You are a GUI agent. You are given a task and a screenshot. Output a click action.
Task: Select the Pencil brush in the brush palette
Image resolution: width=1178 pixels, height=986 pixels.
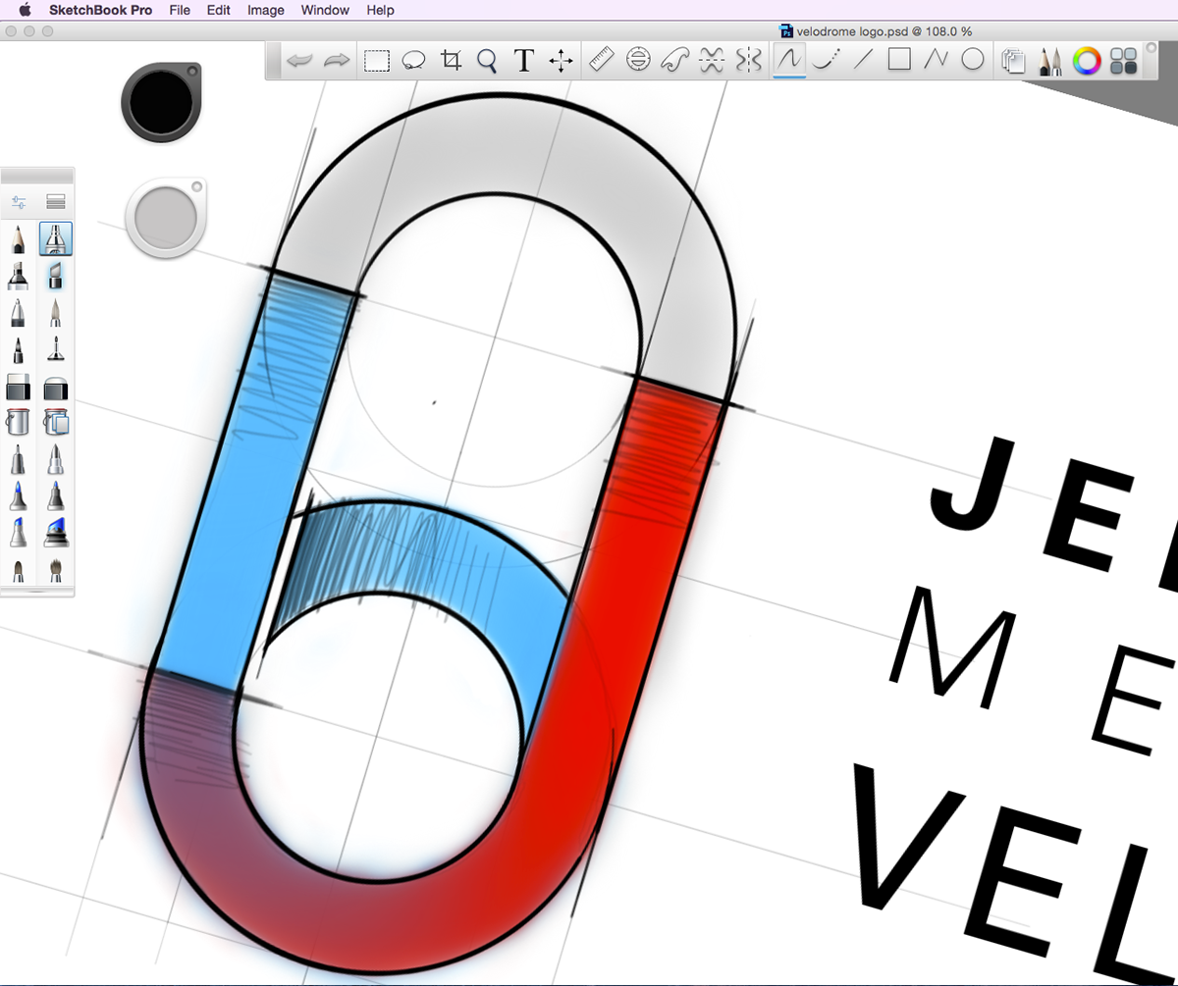[x=18, y=238]
